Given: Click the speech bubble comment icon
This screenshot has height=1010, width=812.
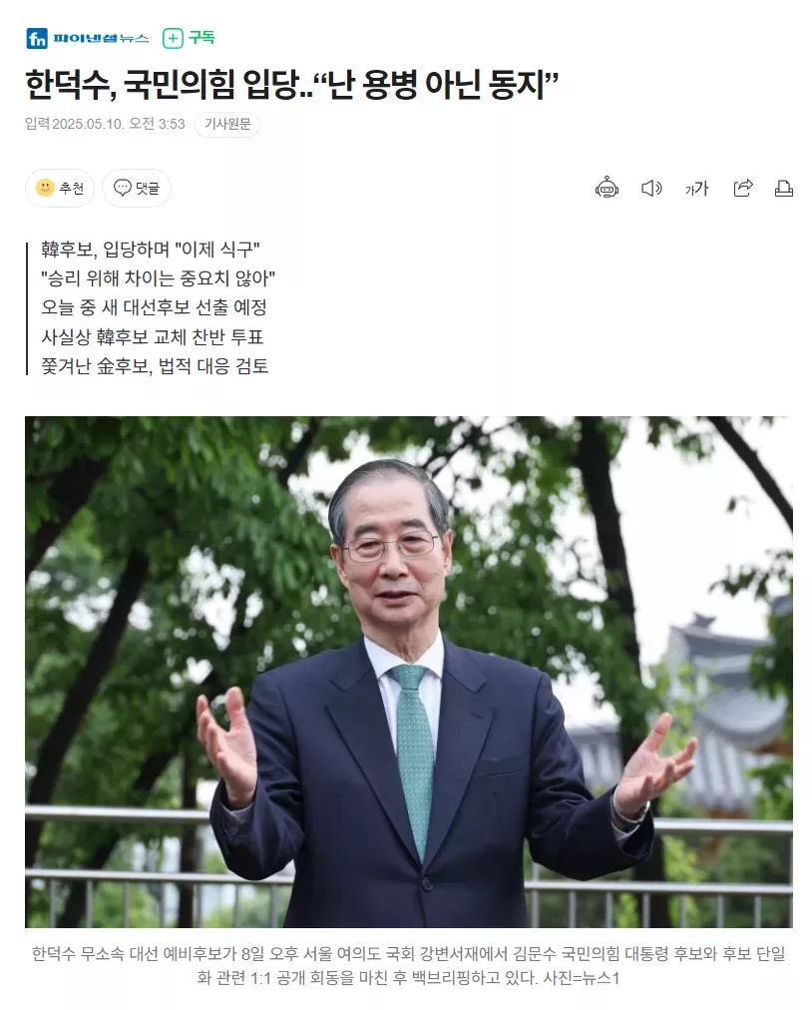Looking at the screenshot, I should click(x=123, y=188).
